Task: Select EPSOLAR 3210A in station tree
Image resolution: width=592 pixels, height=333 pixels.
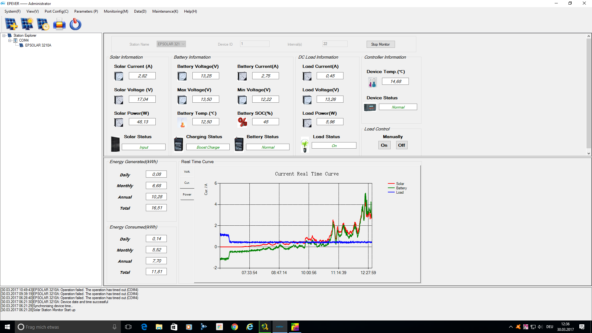Action: point(38,45)
